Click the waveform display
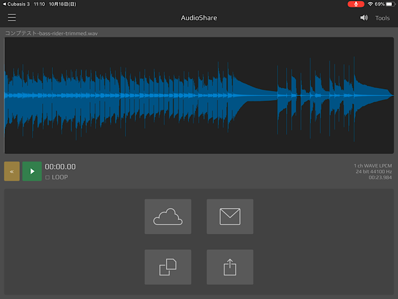This screenshot has width=398, height=299. pos(199,95)
